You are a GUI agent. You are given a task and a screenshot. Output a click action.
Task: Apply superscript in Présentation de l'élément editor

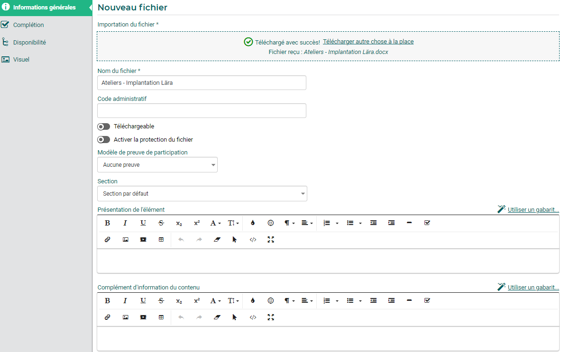(197, 223)
